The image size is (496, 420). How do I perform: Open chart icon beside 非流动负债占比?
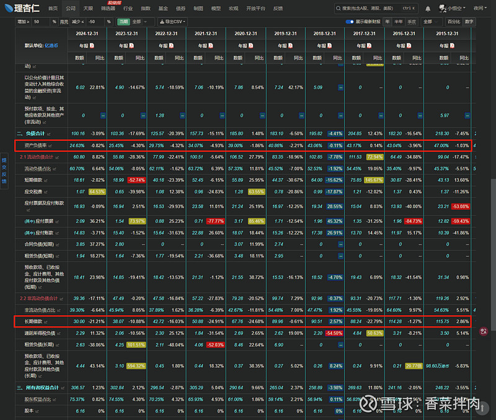pyautogui.click(x=59, y=310)
